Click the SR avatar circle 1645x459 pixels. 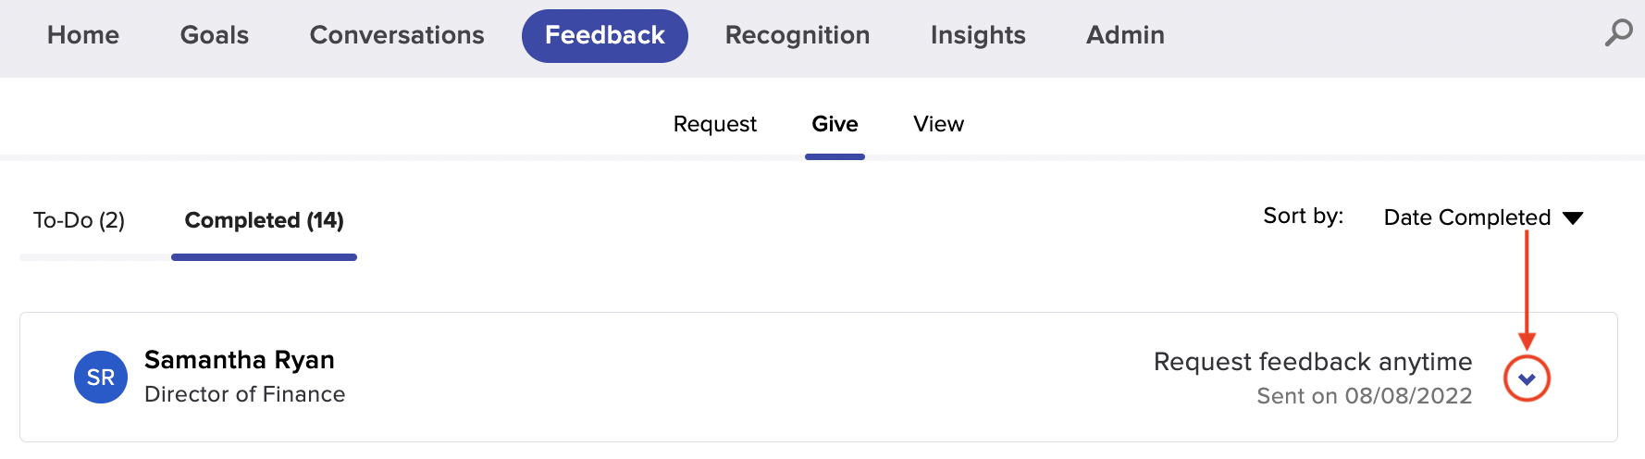point(101,378)
